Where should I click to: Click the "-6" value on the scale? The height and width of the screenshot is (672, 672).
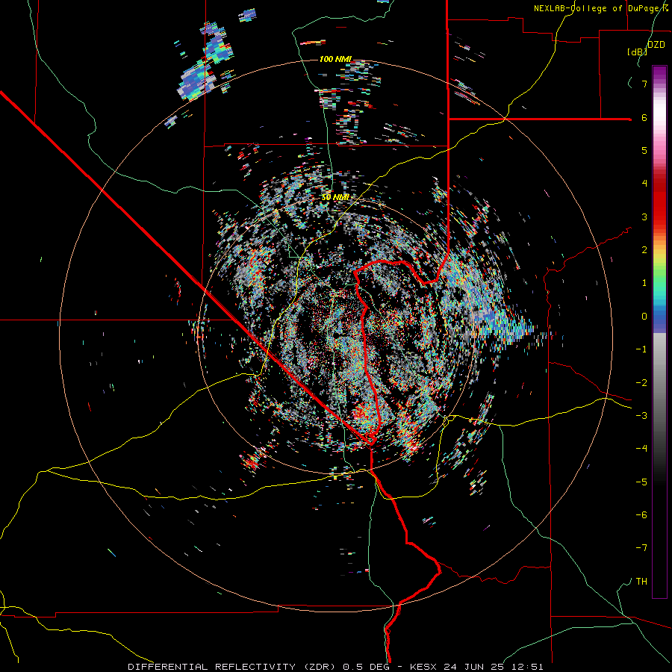tap(641, 515)
